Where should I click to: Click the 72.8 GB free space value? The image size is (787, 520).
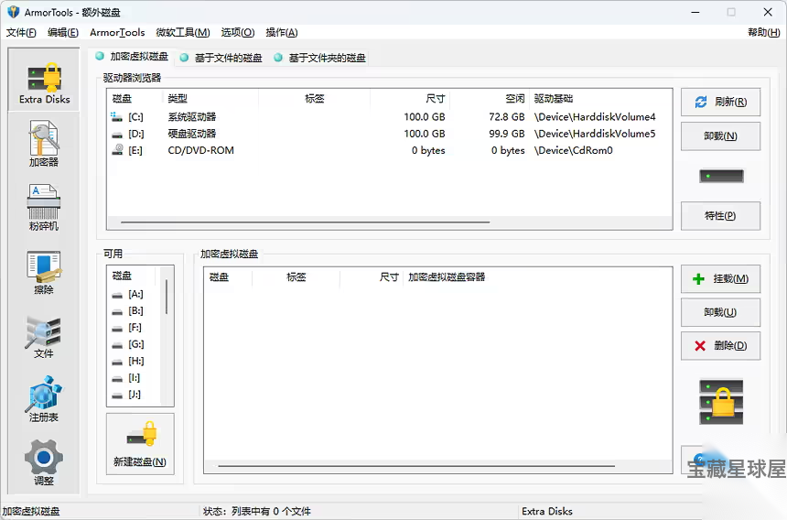pos(506,117)
